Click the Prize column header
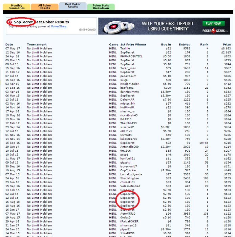The width and height of the screenshot is (235, 237). tap(227, 44)
